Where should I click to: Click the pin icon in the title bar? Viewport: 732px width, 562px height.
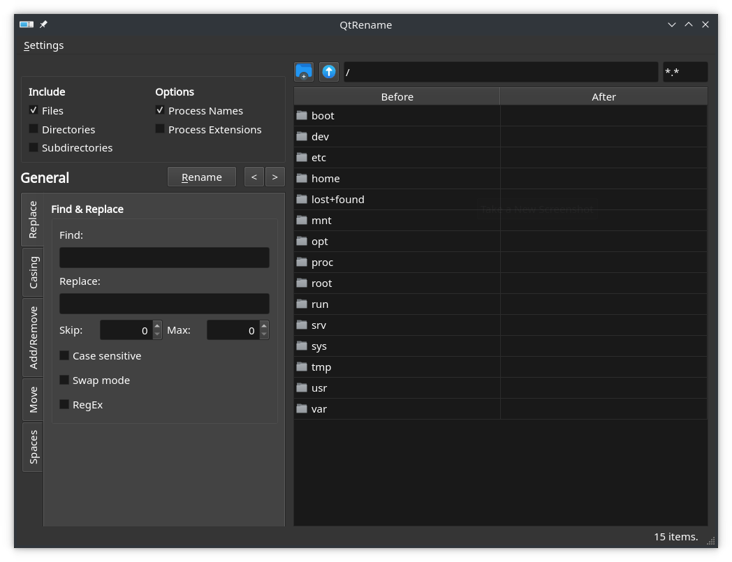click(43, 24)
